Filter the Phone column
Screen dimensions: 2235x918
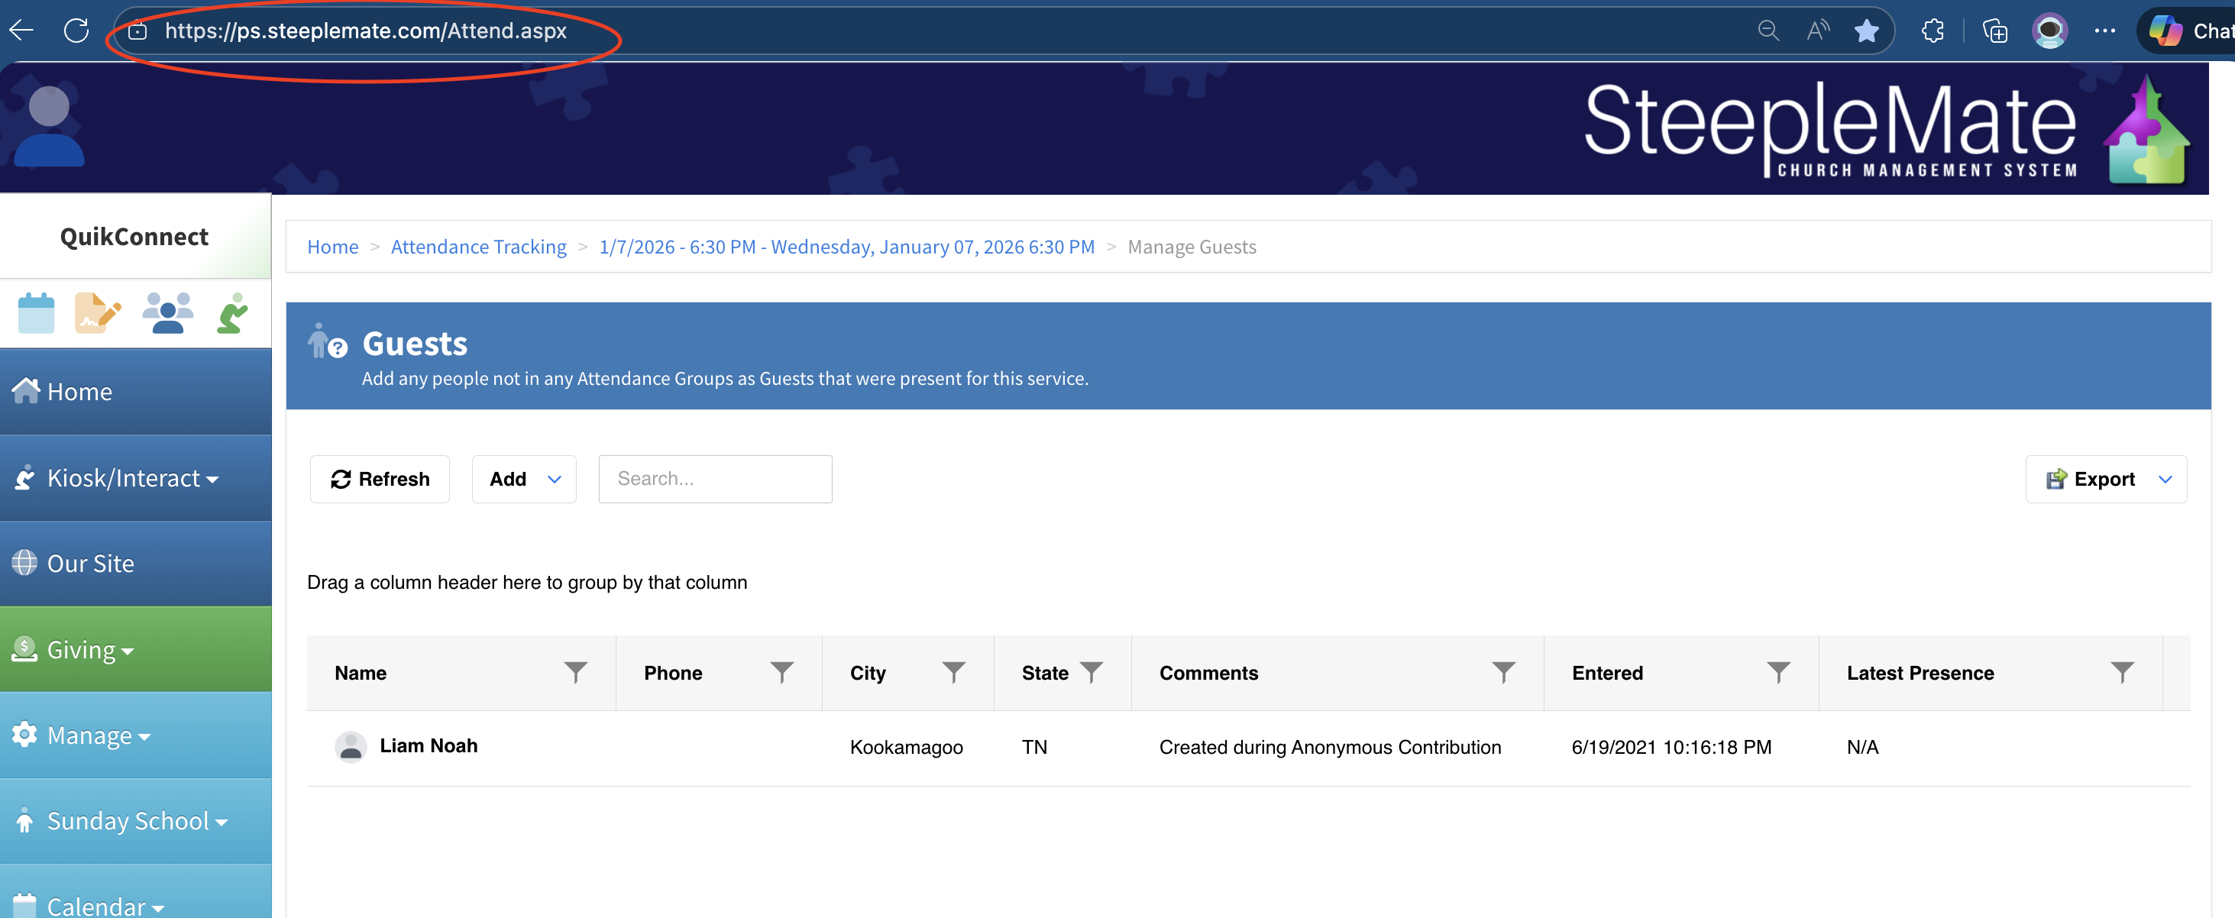(781, 672)
